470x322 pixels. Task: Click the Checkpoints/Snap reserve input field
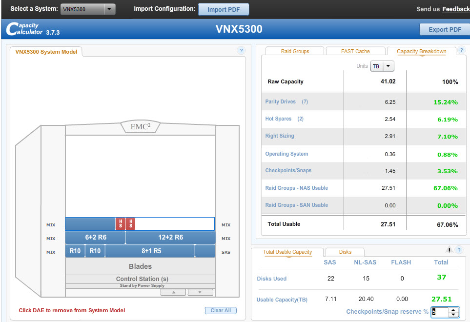pyautogui.click(x=440, y=312)
